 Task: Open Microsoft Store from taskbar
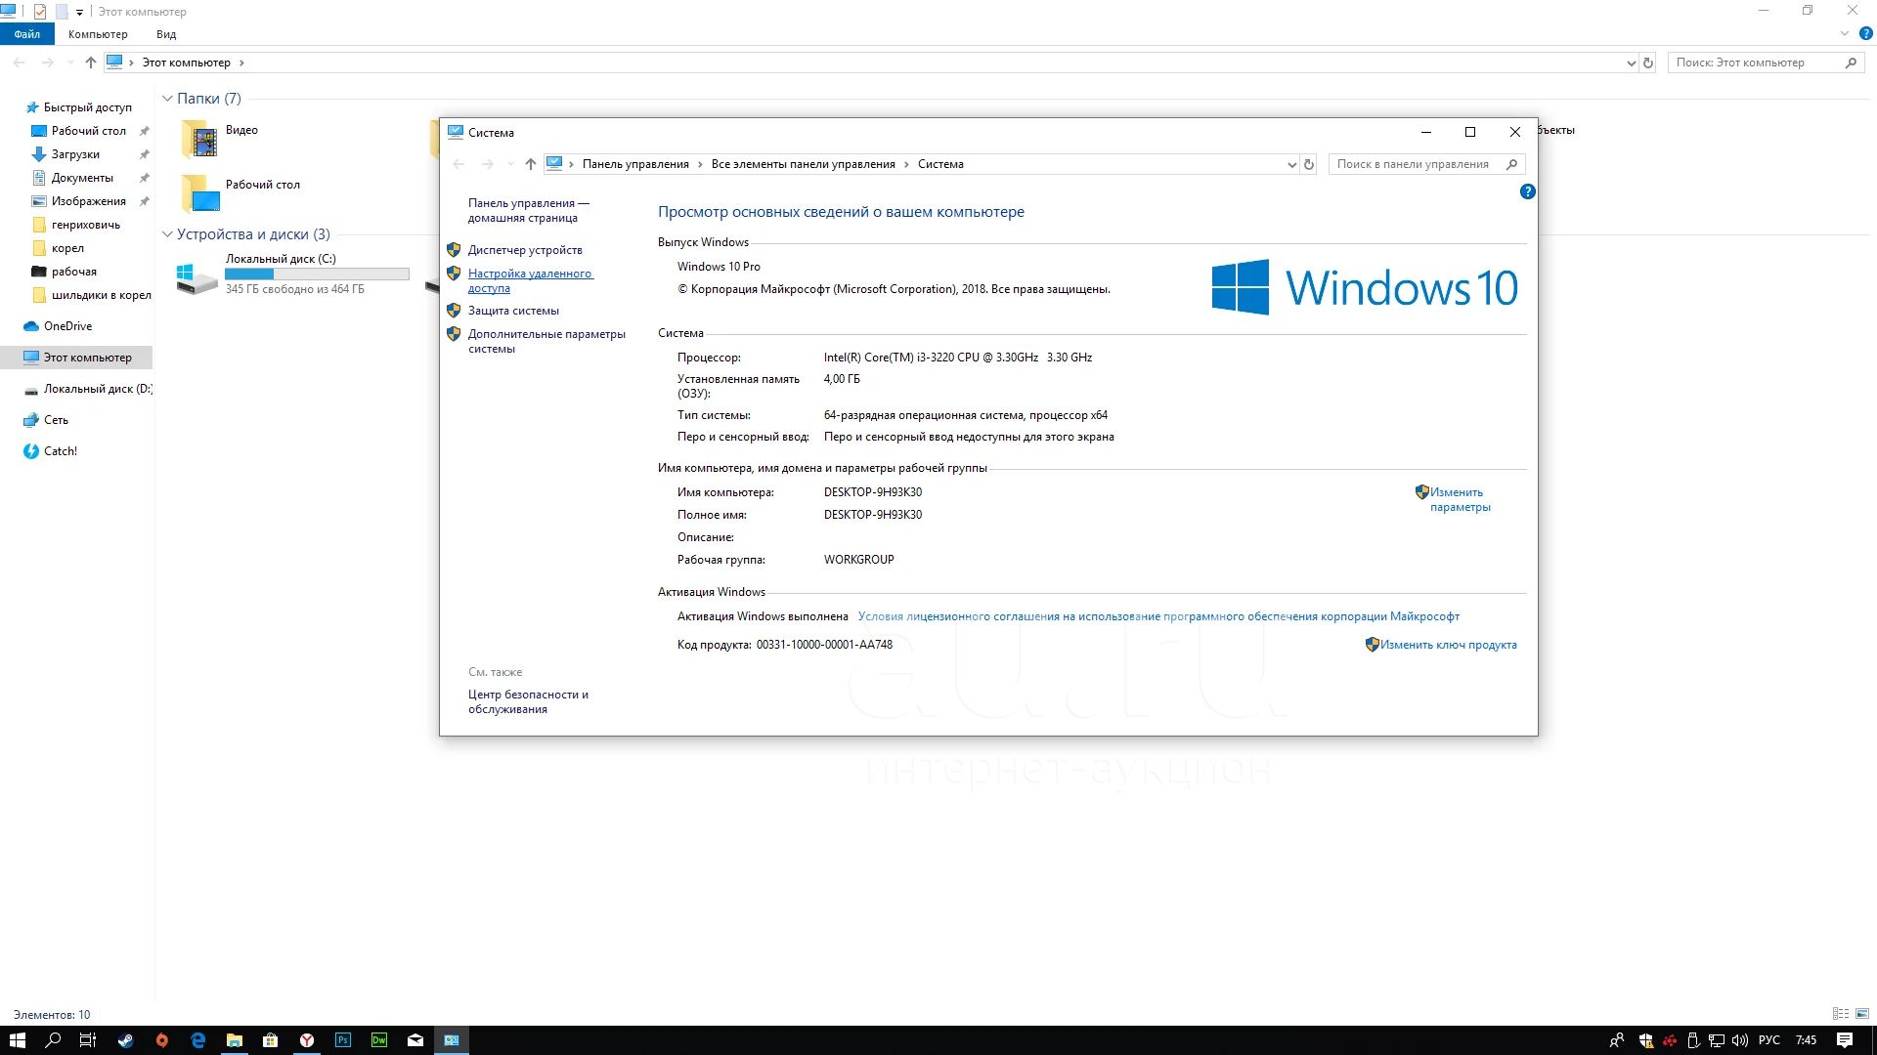coord(271,1040)
